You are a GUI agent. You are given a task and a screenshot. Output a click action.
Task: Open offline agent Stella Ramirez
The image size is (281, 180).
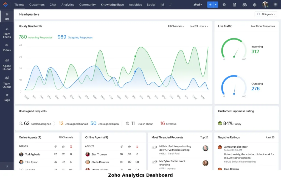[x=100, y=162]
